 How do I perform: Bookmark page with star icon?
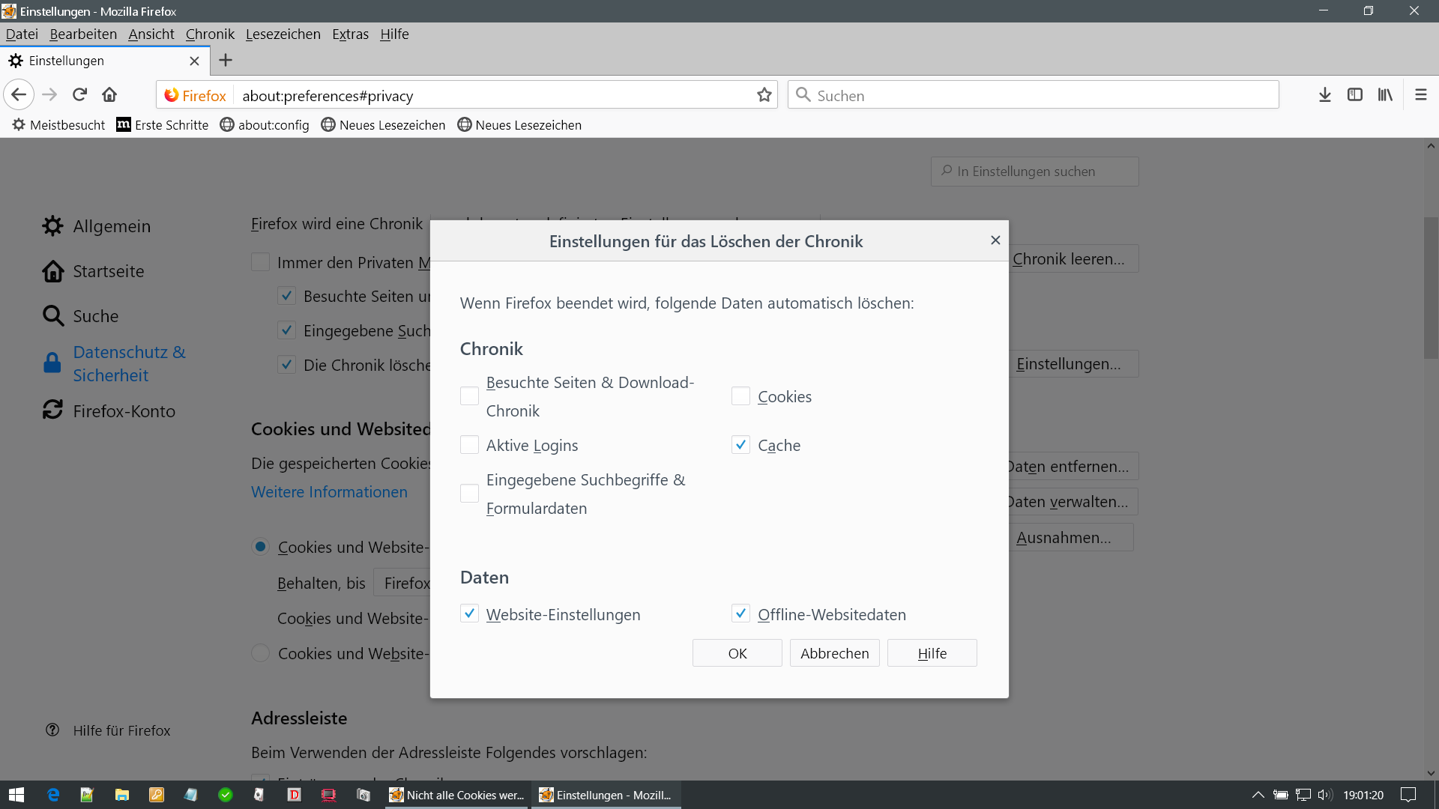pos(764,95)
